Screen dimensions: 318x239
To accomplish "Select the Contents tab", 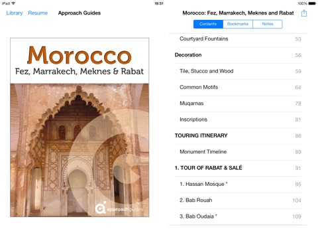I will (208, 24).
